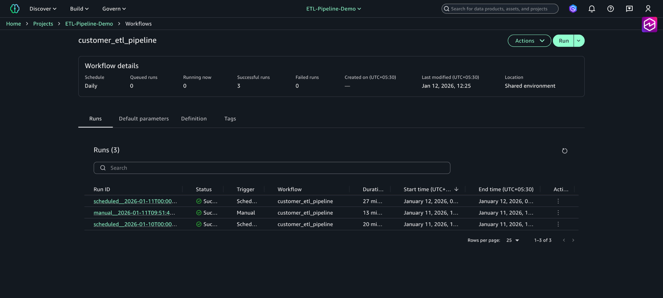Click the Amazon Q hexagon icon
The height and width of the screenshot is (298, 663).
click(x=573, y=9)
